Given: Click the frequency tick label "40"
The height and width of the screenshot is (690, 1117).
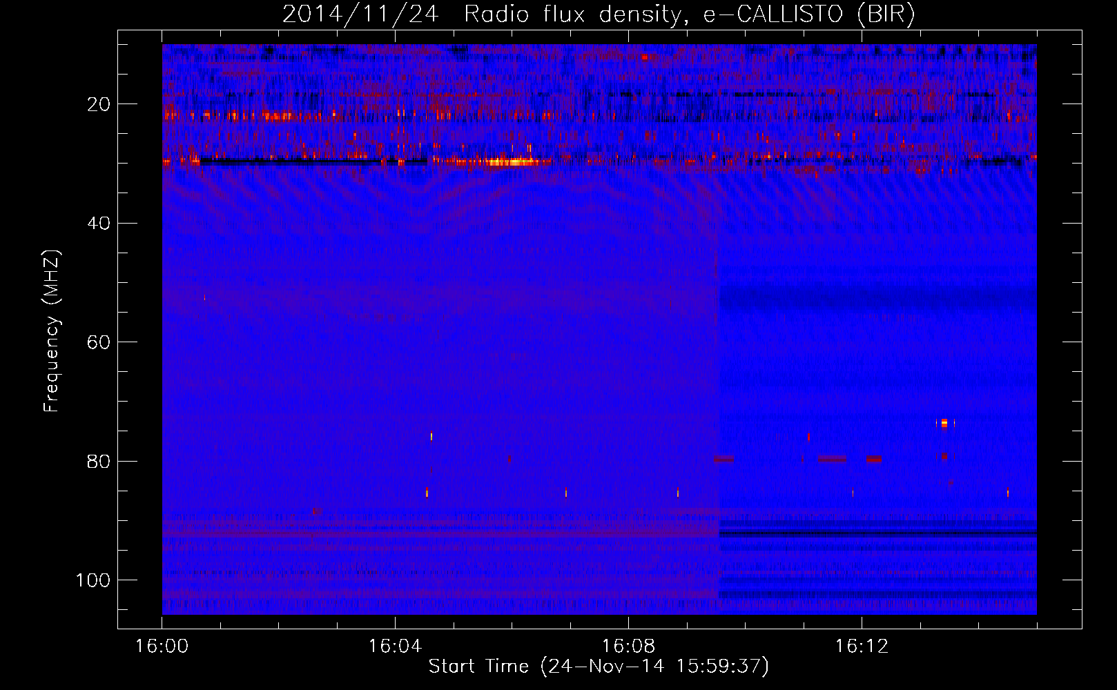Looking at the screenshot, I should 99,223.
